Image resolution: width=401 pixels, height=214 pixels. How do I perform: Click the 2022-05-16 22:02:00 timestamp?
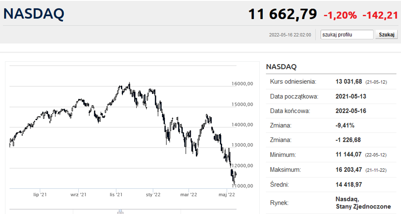[290, 35]
